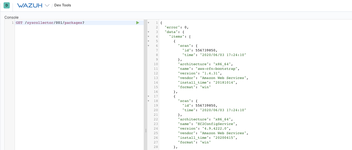Click the GET syscollector request line
This screenshot has height=150, width=352.
(x=50, y=22)
